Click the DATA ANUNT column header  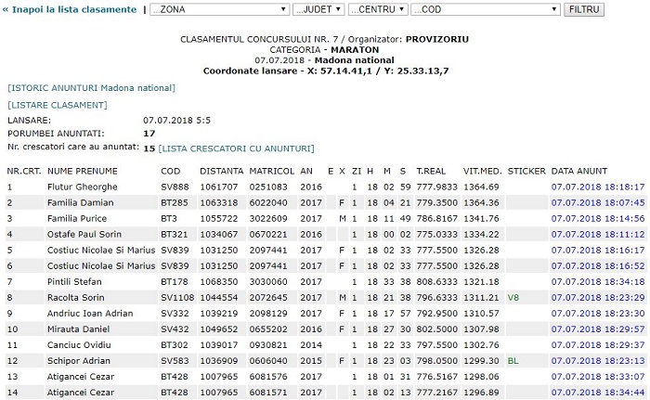(x=578, y=171)
